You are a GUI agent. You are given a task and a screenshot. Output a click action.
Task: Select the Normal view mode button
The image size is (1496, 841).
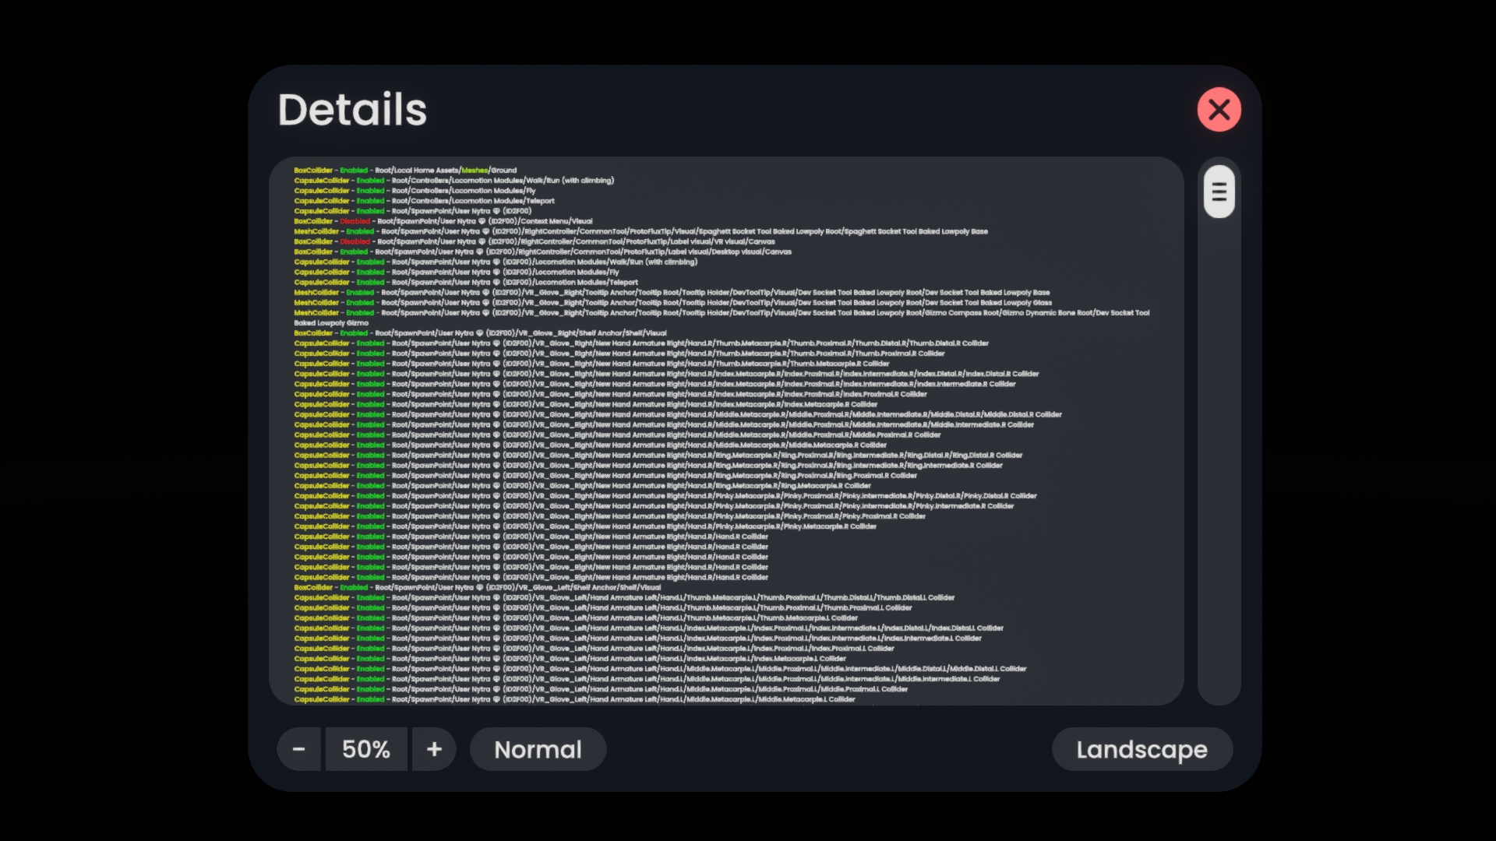click(x=537, y=749)
